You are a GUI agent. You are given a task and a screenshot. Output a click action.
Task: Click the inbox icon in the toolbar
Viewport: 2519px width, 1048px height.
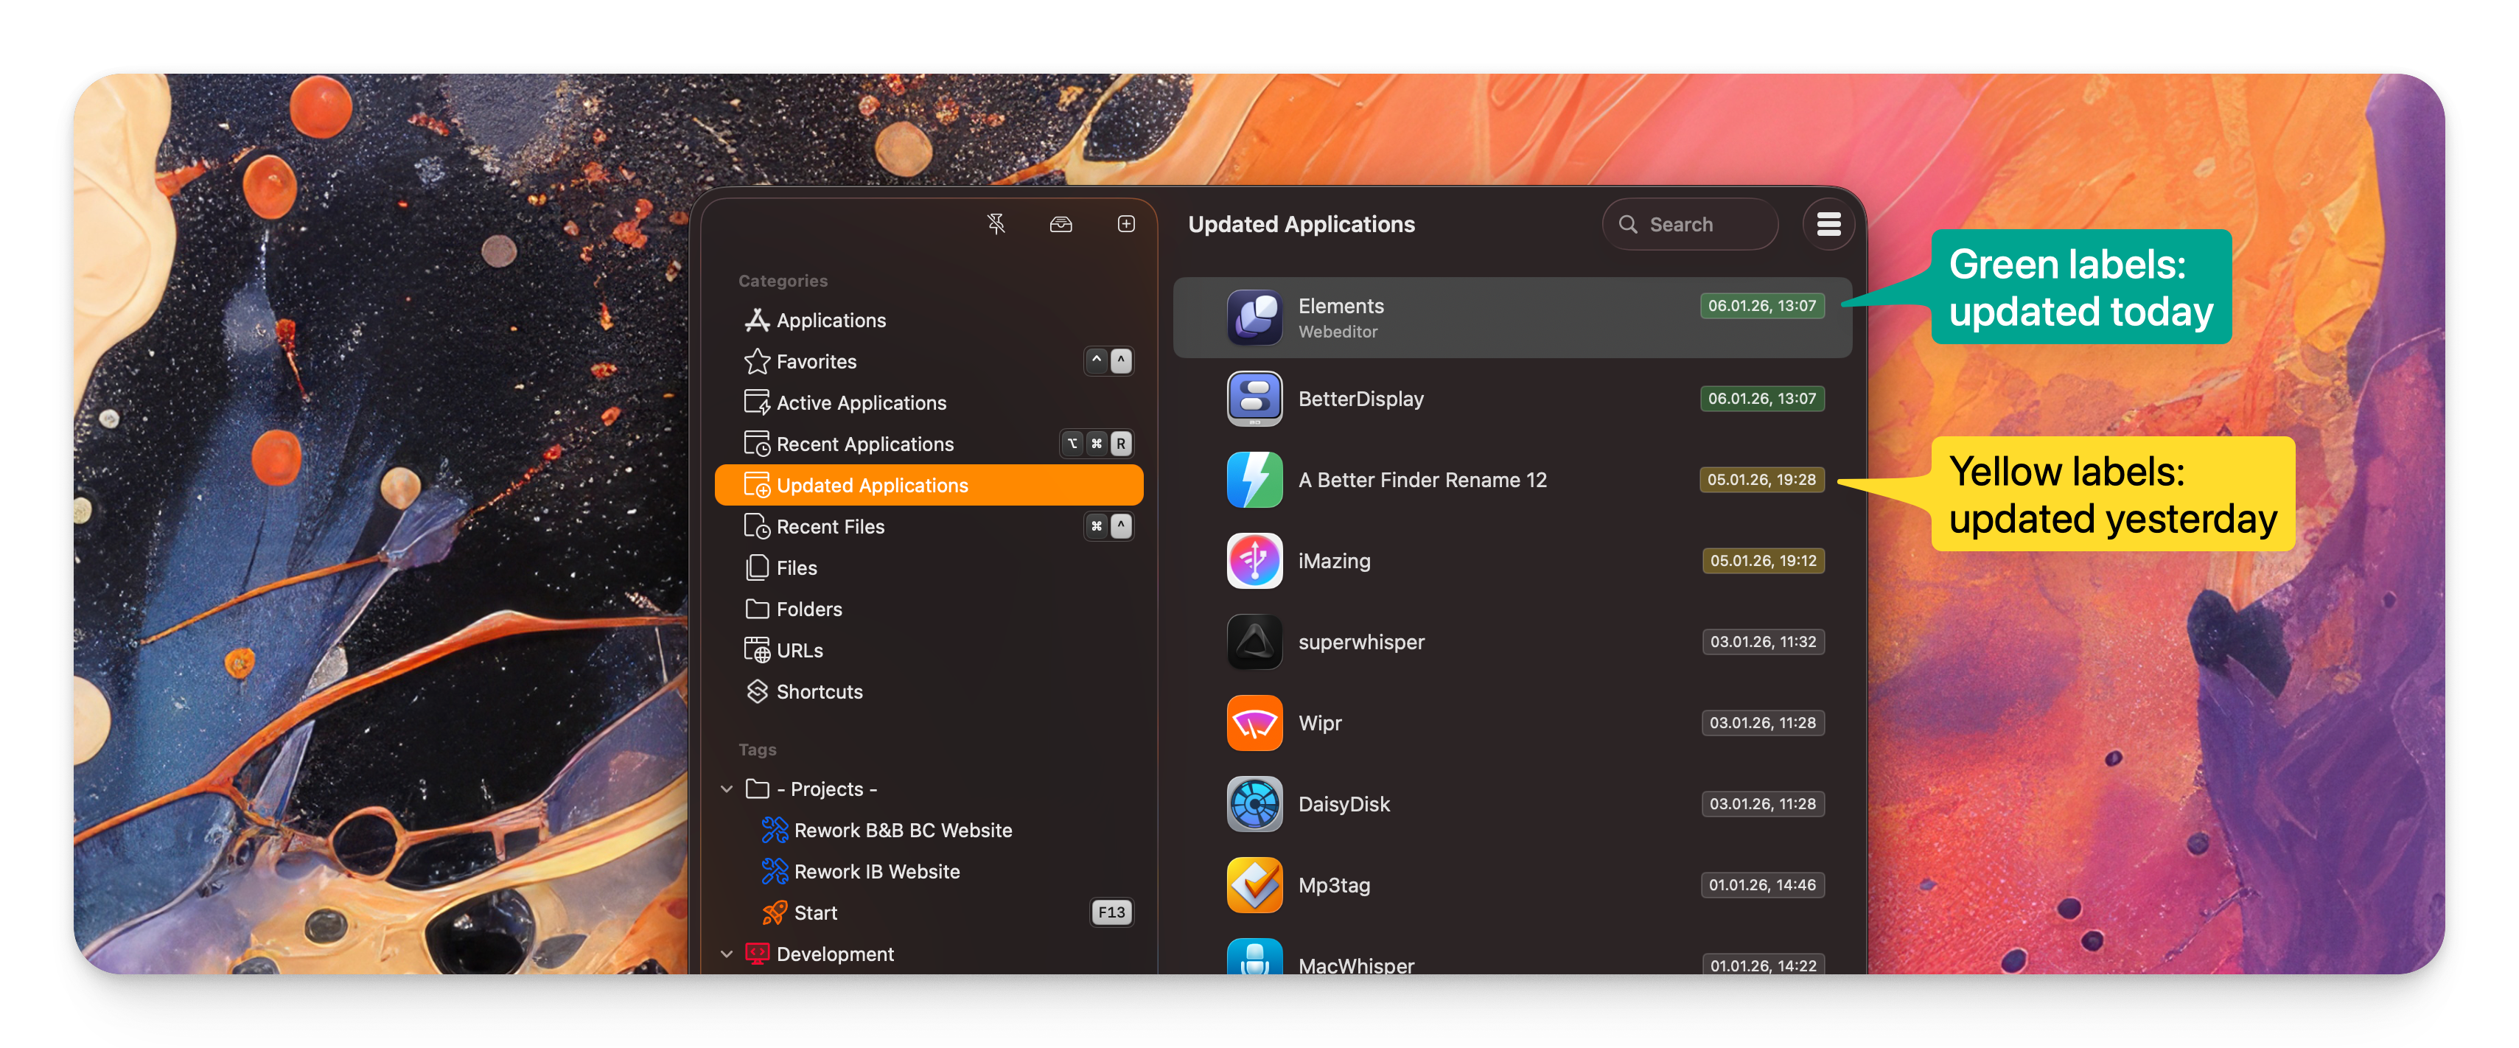tap(1061, 224)
